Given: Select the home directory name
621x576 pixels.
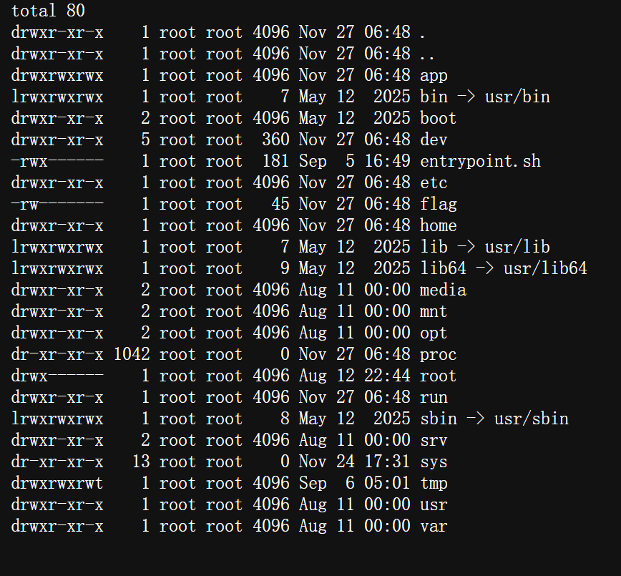Looking at the screenshot, I should pos(438,225).
